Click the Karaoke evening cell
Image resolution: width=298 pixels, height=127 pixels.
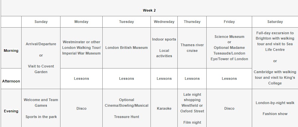pyautogui.click(x=164, y=108)
